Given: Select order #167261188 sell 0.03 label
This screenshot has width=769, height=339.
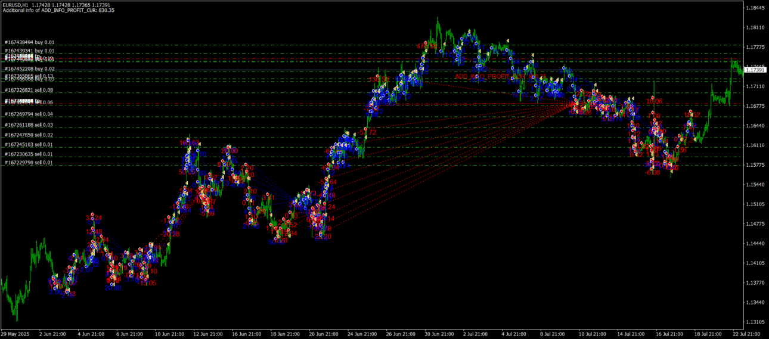Looking at the screenshot, I should (30, 125).
